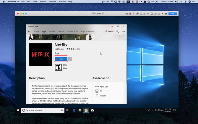Click the Windows volume tray icon
The image size is (198, 124).
(162, 110)
